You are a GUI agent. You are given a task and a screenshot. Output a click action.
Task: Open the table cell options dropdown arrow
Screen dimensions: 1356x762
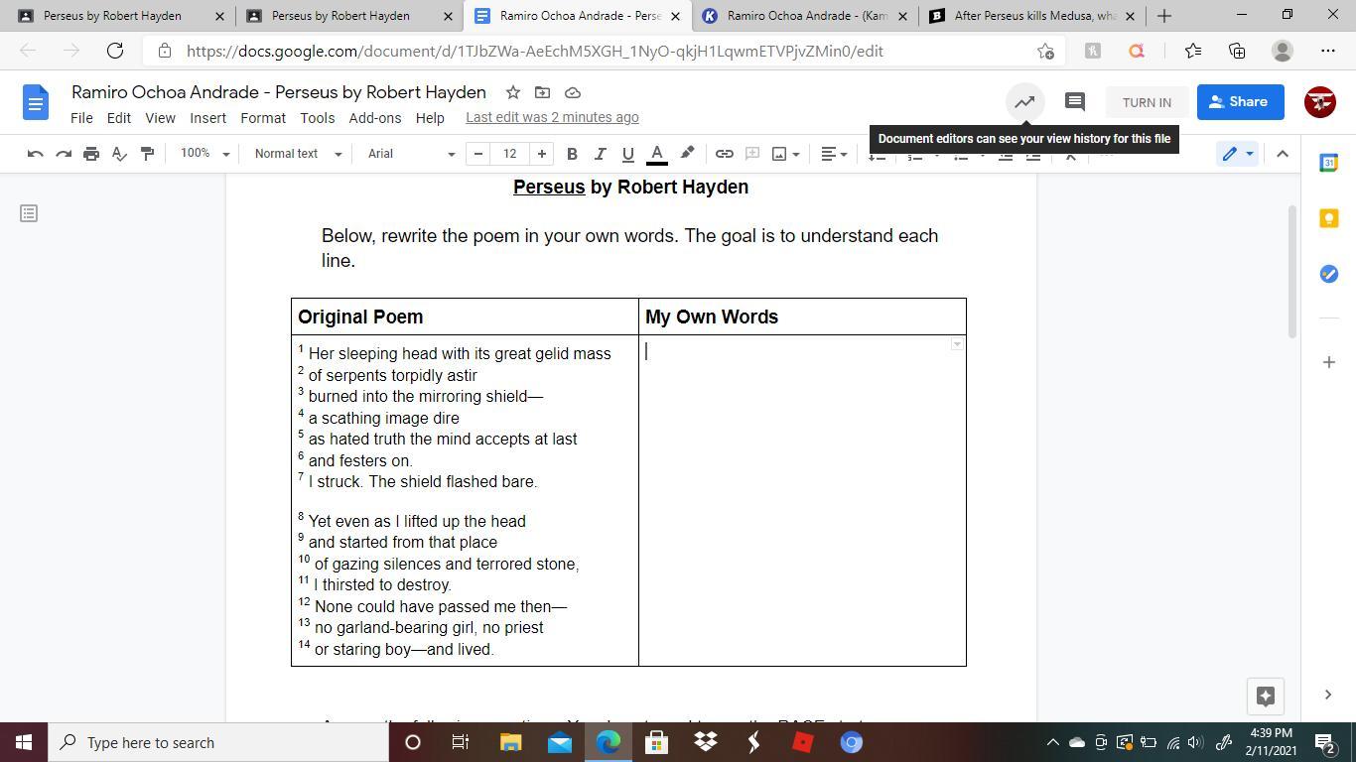click(957, 344)
